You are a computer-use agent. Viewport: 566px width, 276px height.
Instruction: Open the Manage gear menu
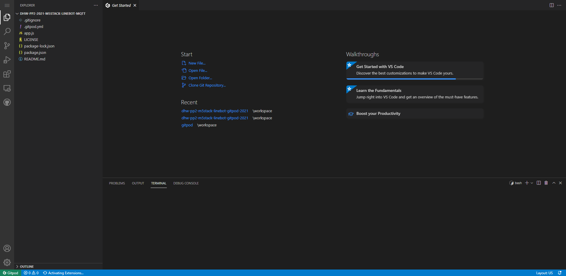pos(7,262)
